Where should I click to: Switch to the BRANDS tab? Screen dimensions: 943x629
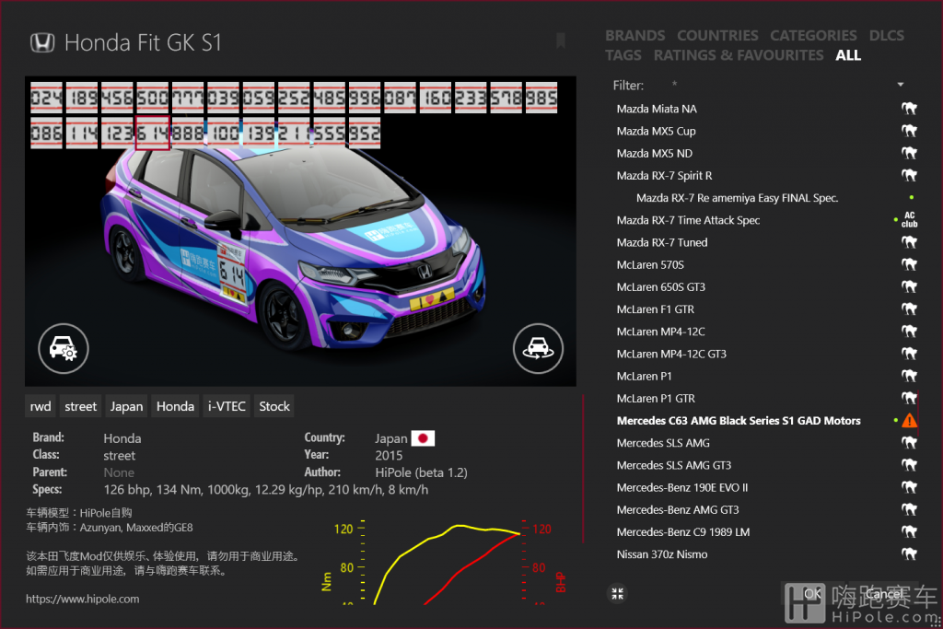pyautogui.click(x=635, y=36)
